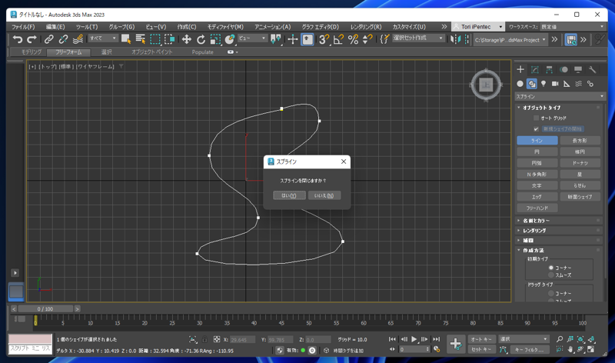Expand the 名前とカラー rollout
This screenshot has height=363, width=615.
560,221
